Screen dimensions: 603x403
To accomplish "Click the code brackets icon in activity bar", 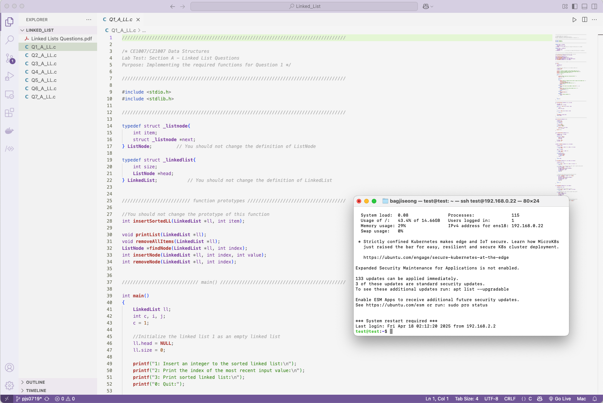I will pyautogui.click(x=9, y=149).
